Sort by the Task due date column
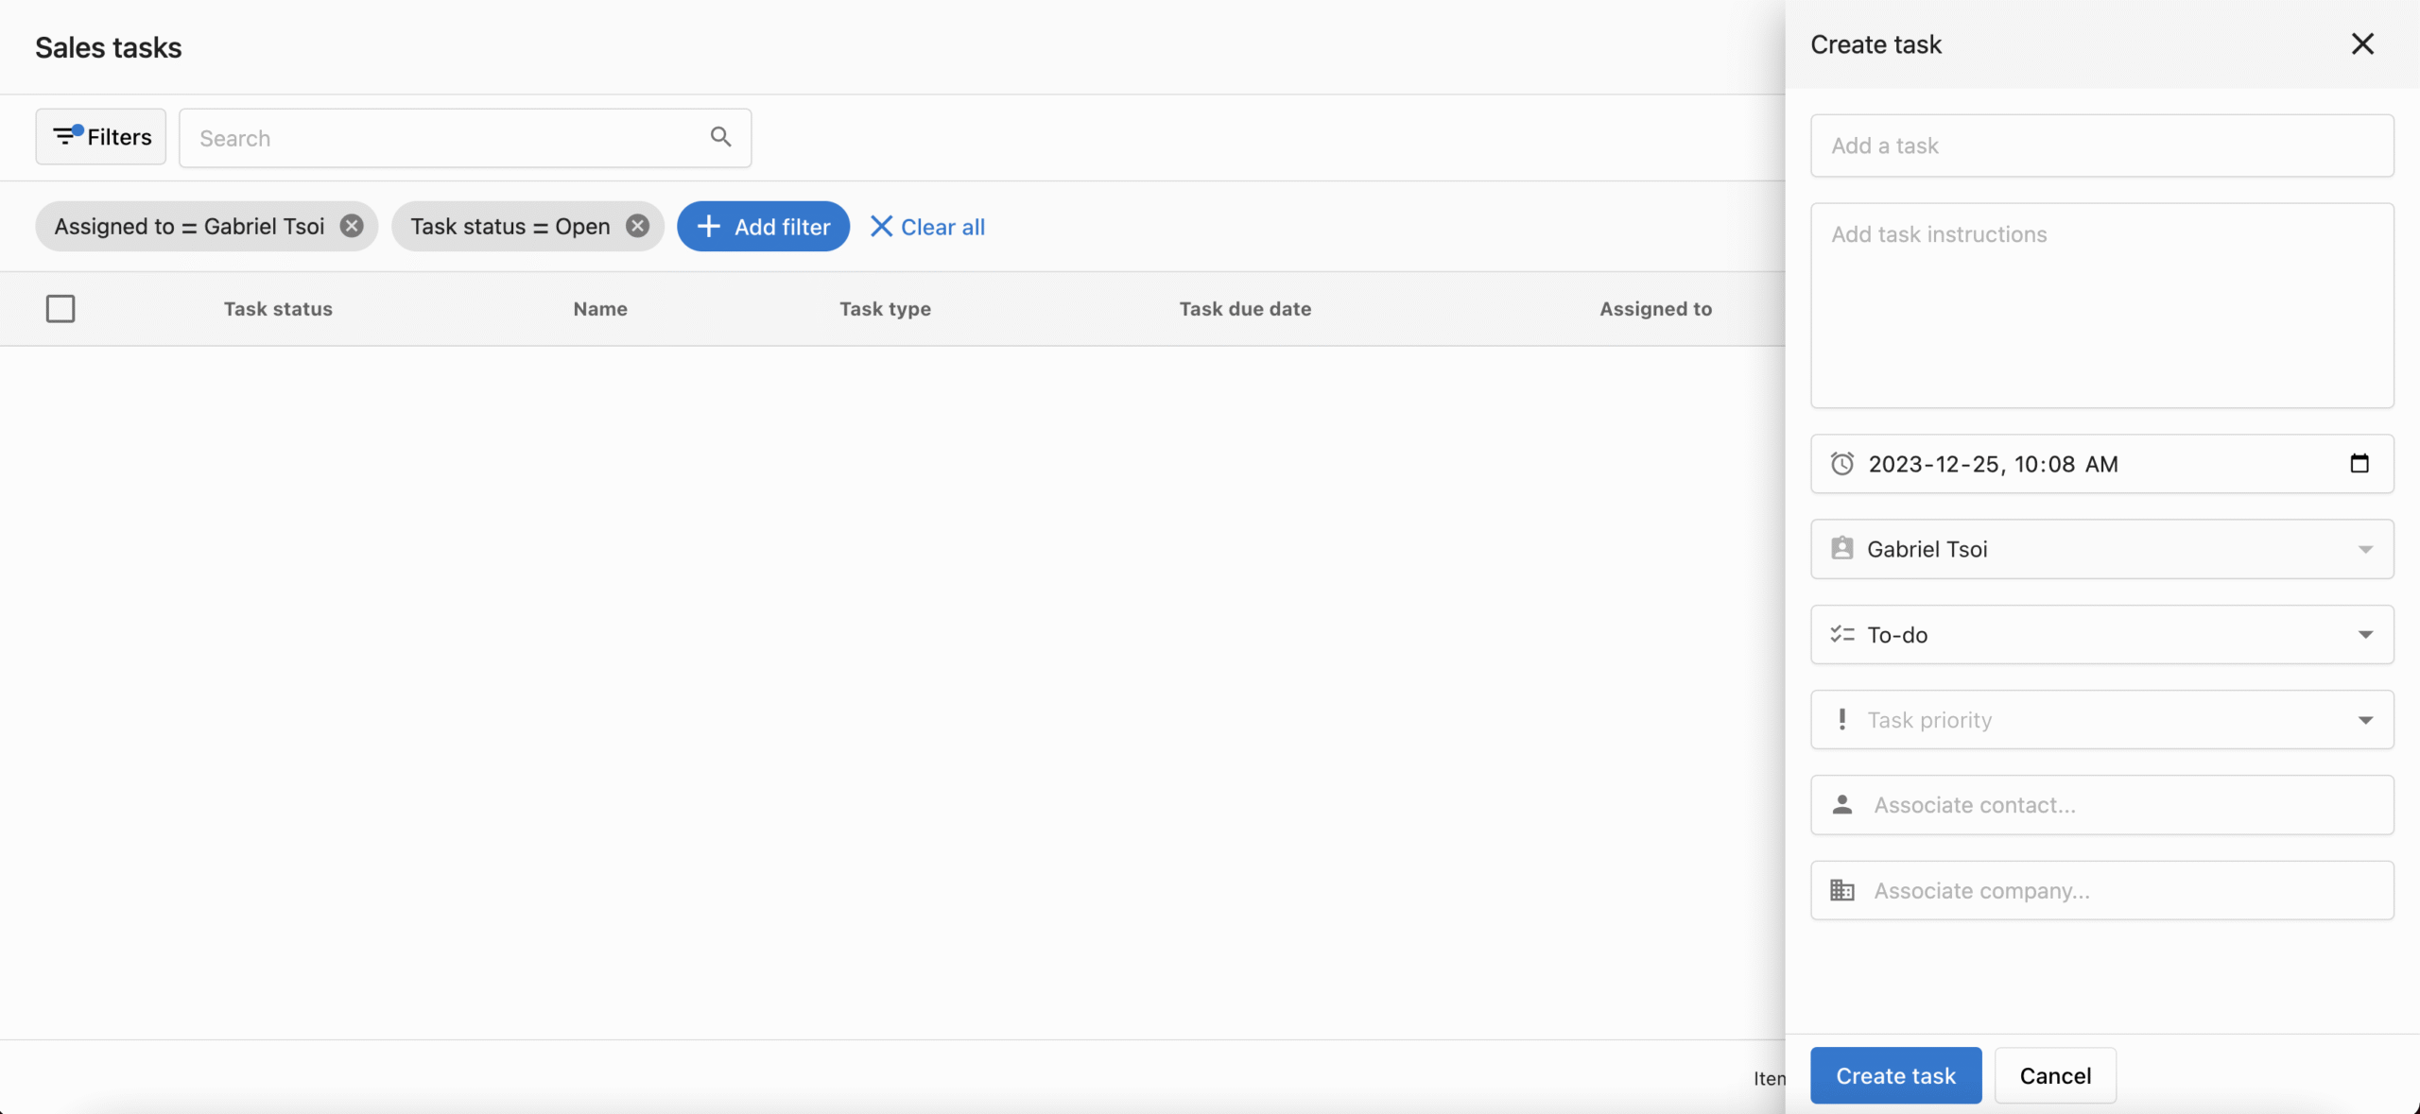 pos(1244,309)
